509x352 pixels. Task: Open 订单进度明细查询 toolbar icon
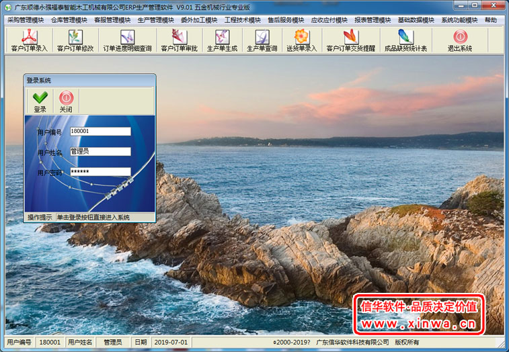click(x=127, y=40)
